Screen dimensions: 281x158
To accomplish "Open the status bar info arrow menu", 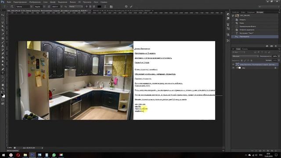I will coord(42,148).
